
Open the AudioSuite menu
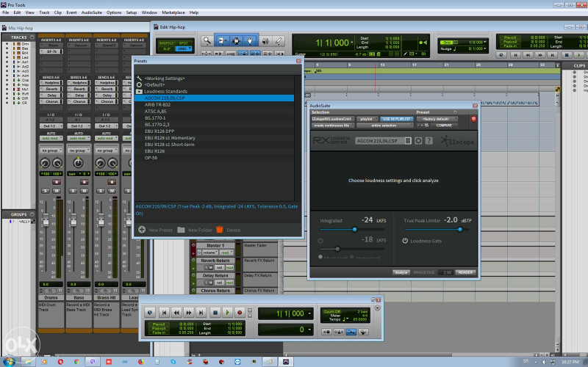pos(91,12)
